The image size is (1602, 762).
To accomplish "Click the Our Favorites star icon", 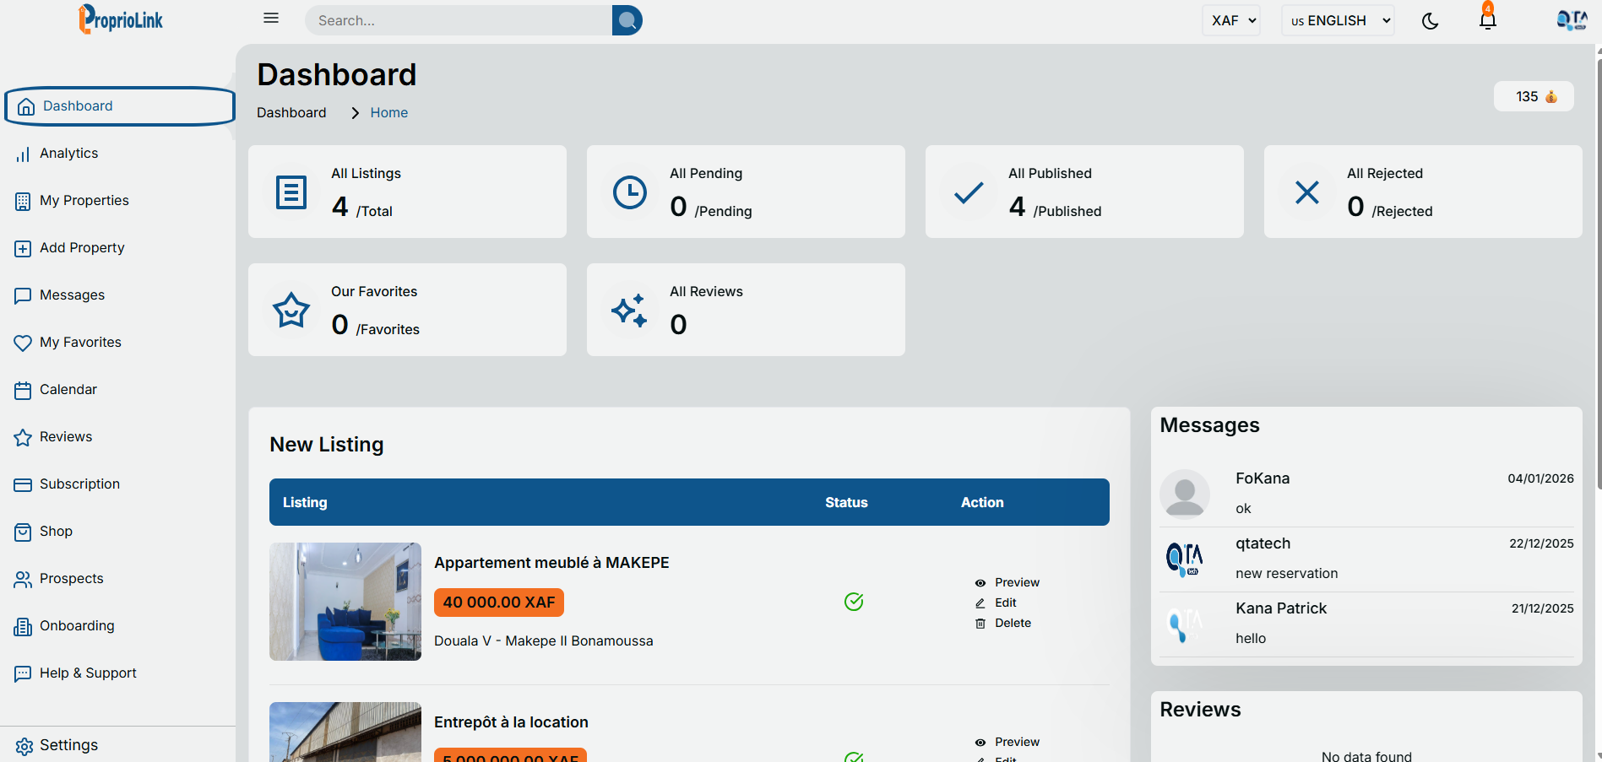I will 291,311.
